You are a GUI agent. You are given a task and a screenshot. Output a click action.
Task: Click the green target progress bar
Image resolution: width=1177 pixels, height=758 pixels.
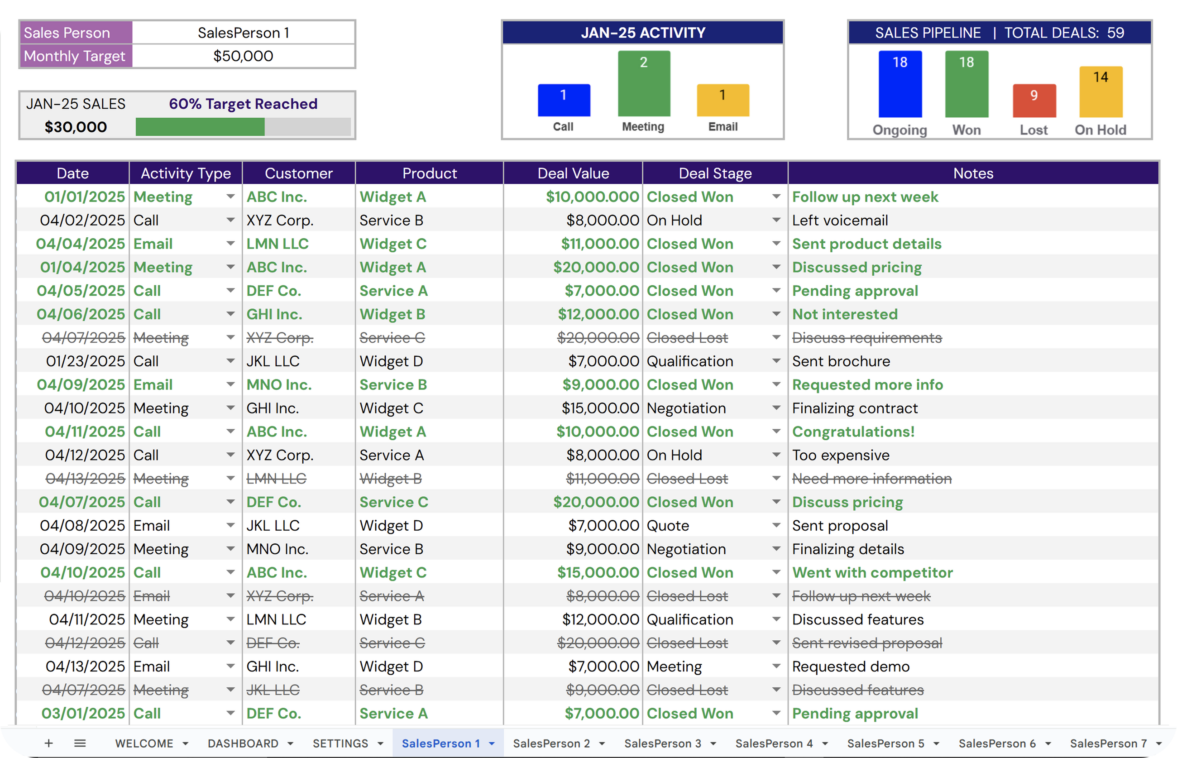click(x=200, y=127)
